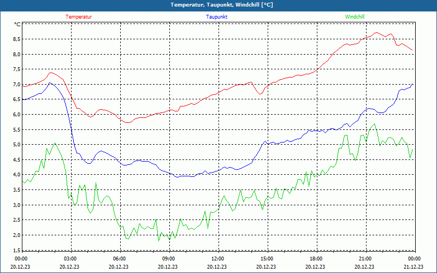Click the 7,0 y-axis value
437x273 pixels.
(x=17, y=85)
